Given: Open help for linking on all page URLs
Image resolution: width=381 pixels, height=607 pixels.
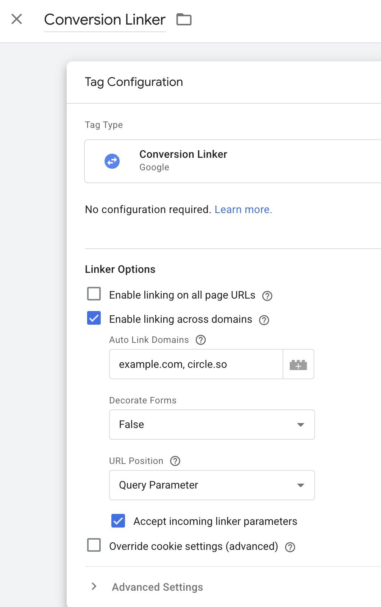Looking at the screenshot, I should coord(267,296).
